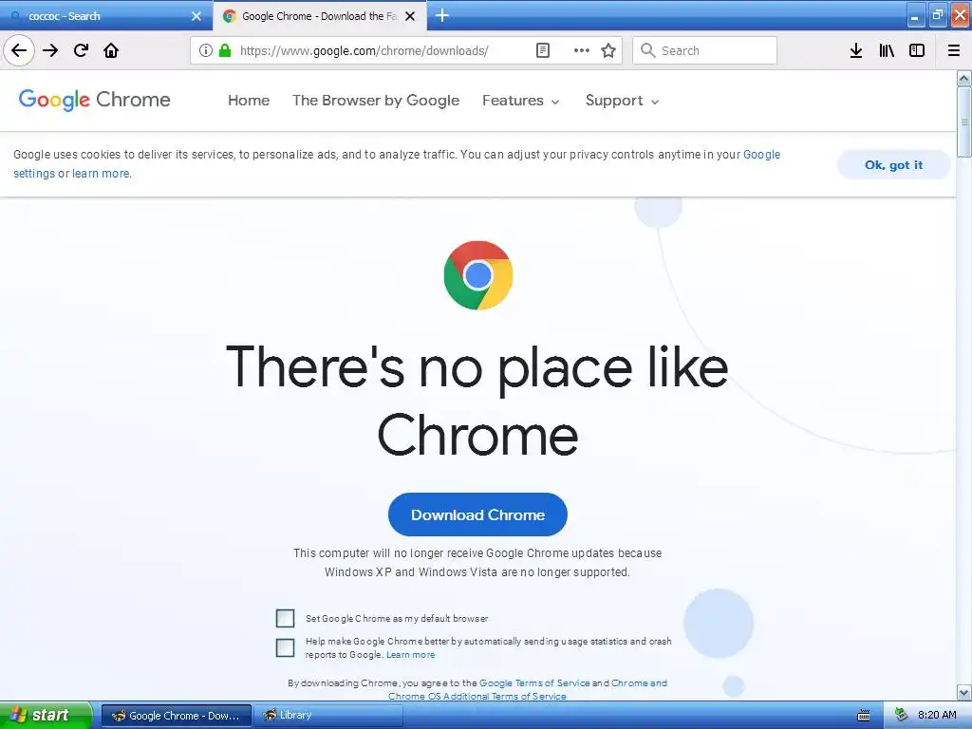Click the vertical scrollbar thumb
Viewport: 972px width, 729px height.
tap(964, 121)
